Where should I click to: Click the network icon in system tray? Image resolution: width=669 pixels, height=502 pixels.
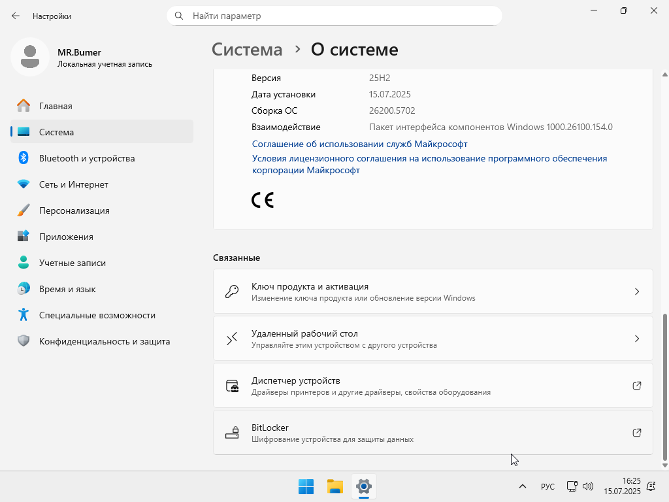coord(572,486)
